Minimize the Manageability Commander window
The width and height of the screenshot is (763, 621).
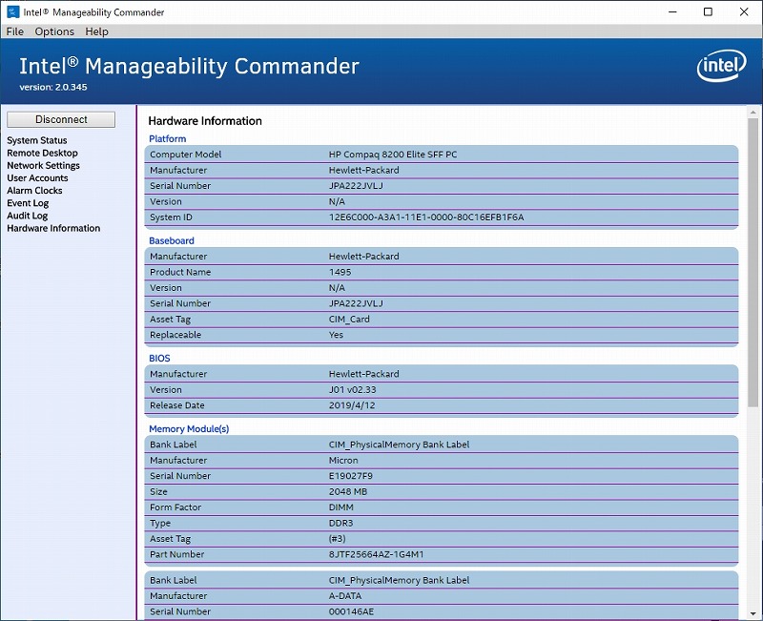(673, 11)
